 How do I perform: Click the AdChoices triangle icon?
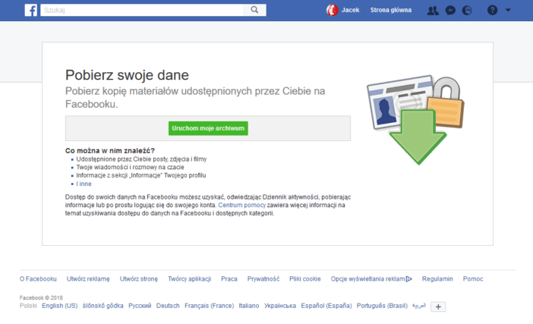409,278
